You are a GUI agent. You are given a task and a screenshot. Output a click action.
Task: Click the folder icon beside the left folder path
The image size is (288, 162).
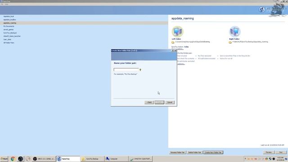[x=173, y=42]
